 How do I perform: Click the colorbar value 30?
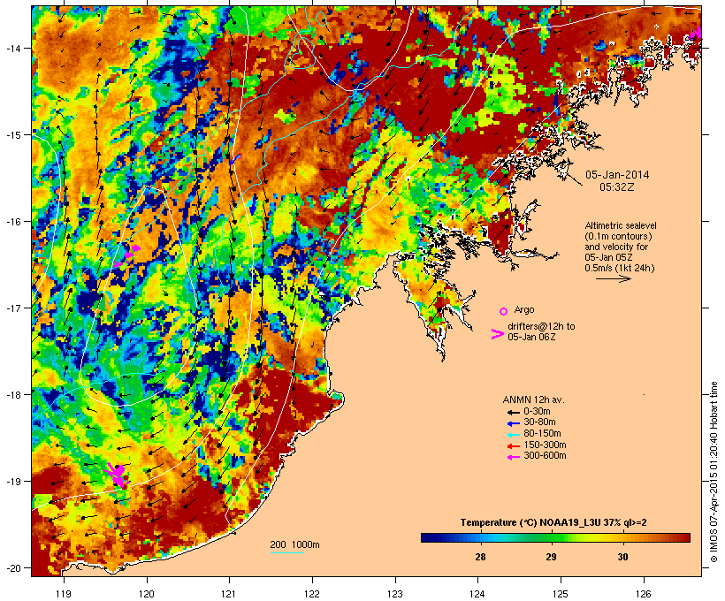[x=622, y=557]
